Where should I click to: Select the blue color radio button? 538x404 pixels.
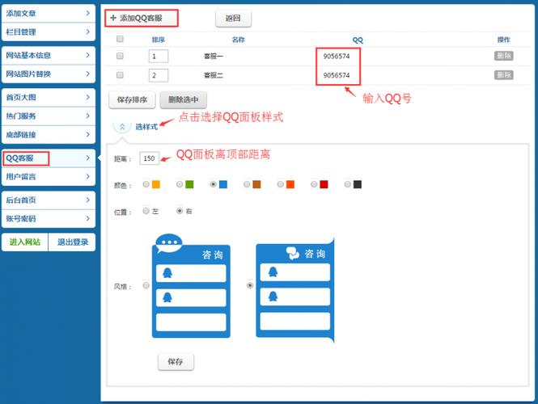(x=213, y=184)
